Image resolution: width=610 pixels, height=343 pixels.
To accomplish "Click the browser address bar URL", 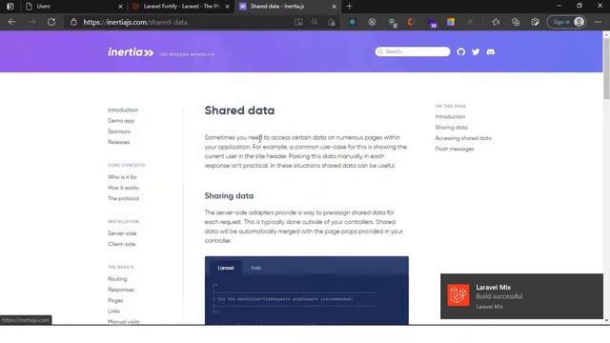I will click(x=135, y=22).
